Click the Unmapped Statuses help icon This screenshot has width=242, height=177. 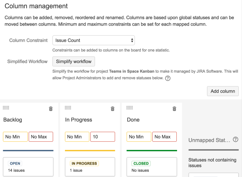[236, 139]
